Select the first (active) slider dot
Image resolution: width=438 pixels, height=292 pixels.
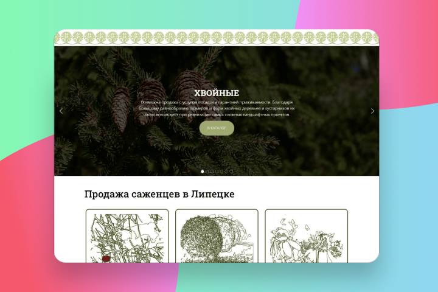click(203, 172)
